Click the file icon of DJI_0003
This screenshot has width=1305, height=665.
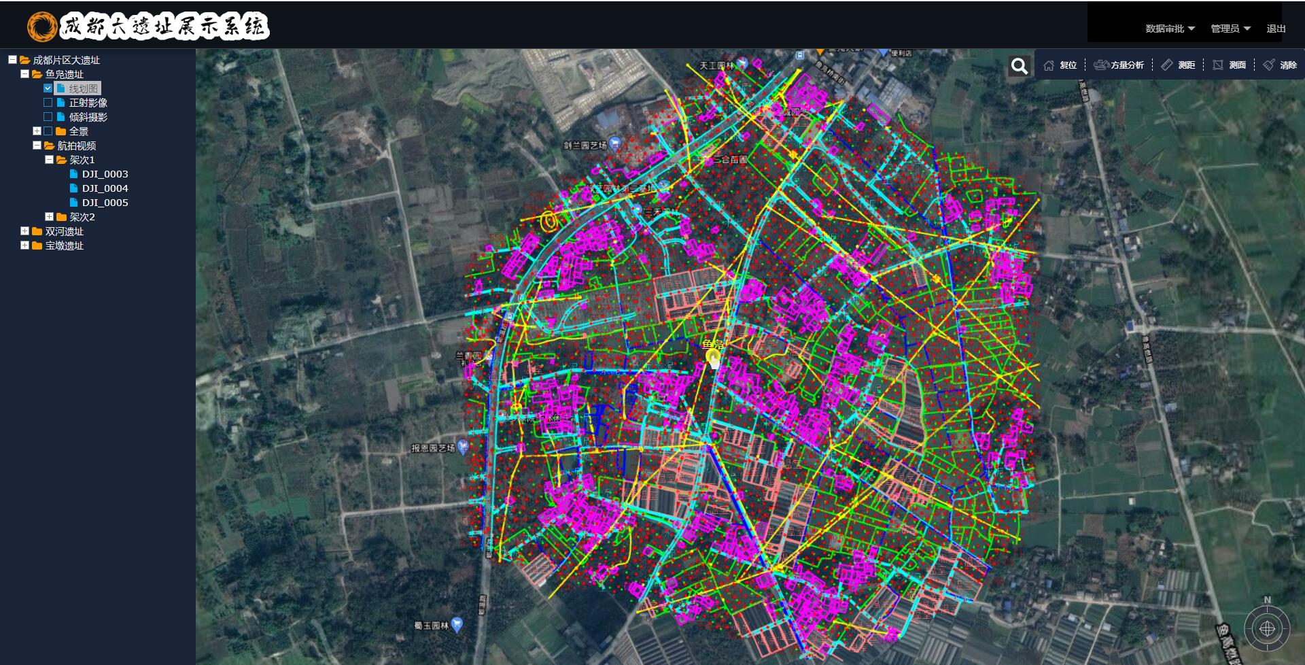pyautogui.click(x=73, y=174)
